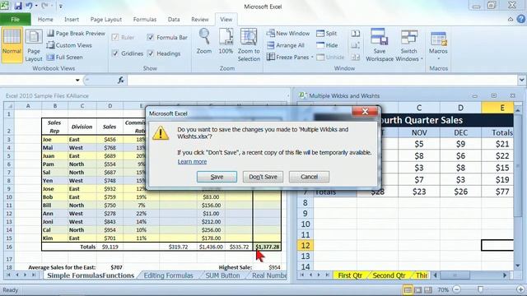
Task: Open Customize Quick Access Toolbar dropdown
Action: [60, 6]
